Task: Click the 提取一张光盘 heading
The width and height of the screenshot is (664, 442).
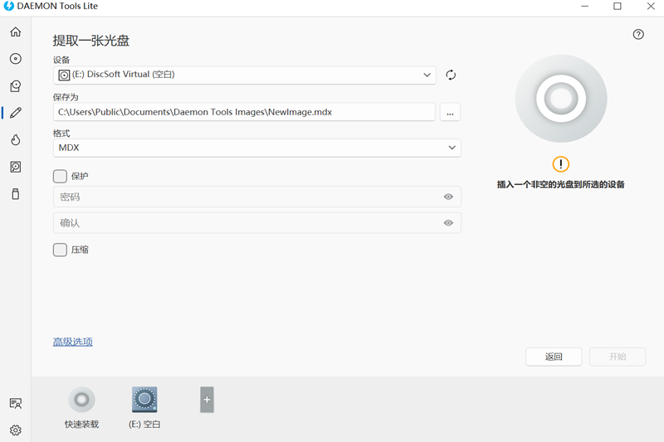Action: (91, 41)
